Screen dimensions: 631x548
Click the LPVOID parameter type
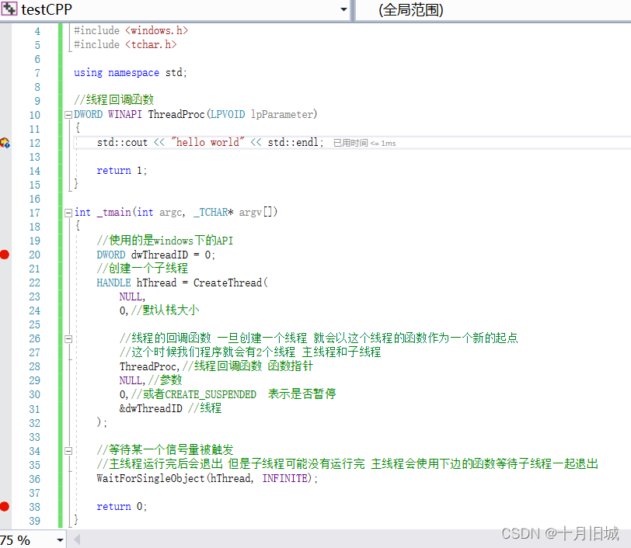coord(228,115)
